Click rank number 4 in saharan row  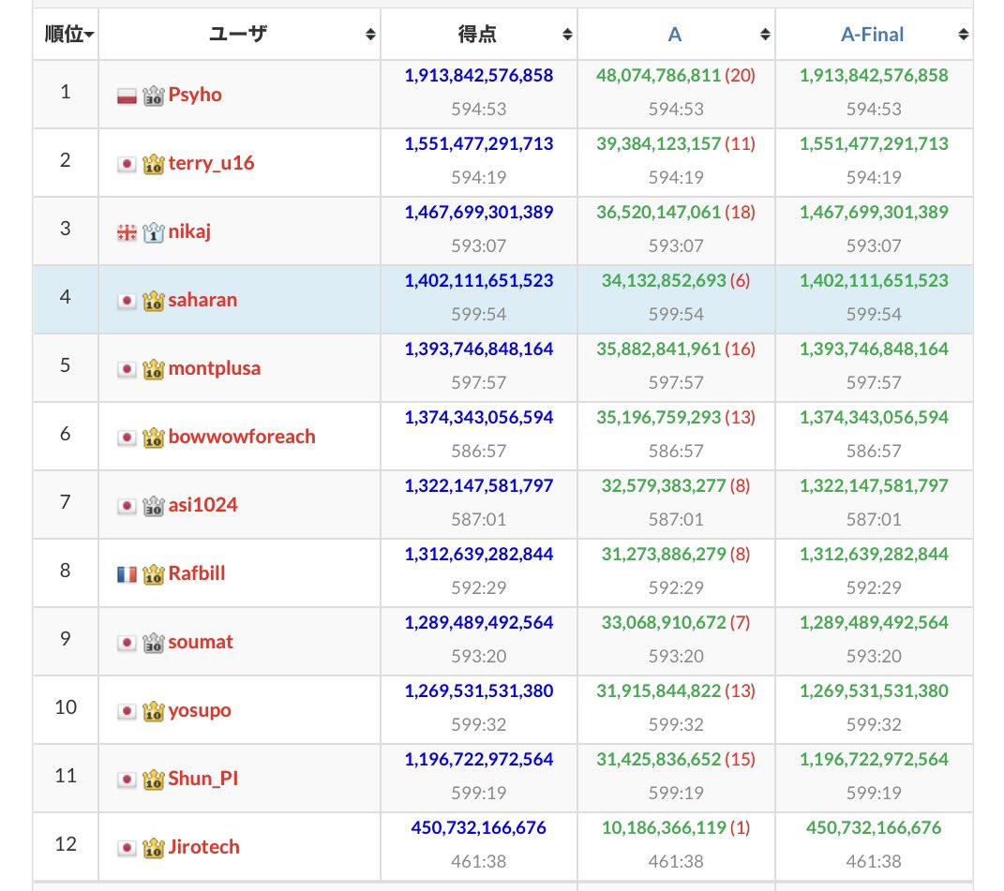(x=66, y=297)
